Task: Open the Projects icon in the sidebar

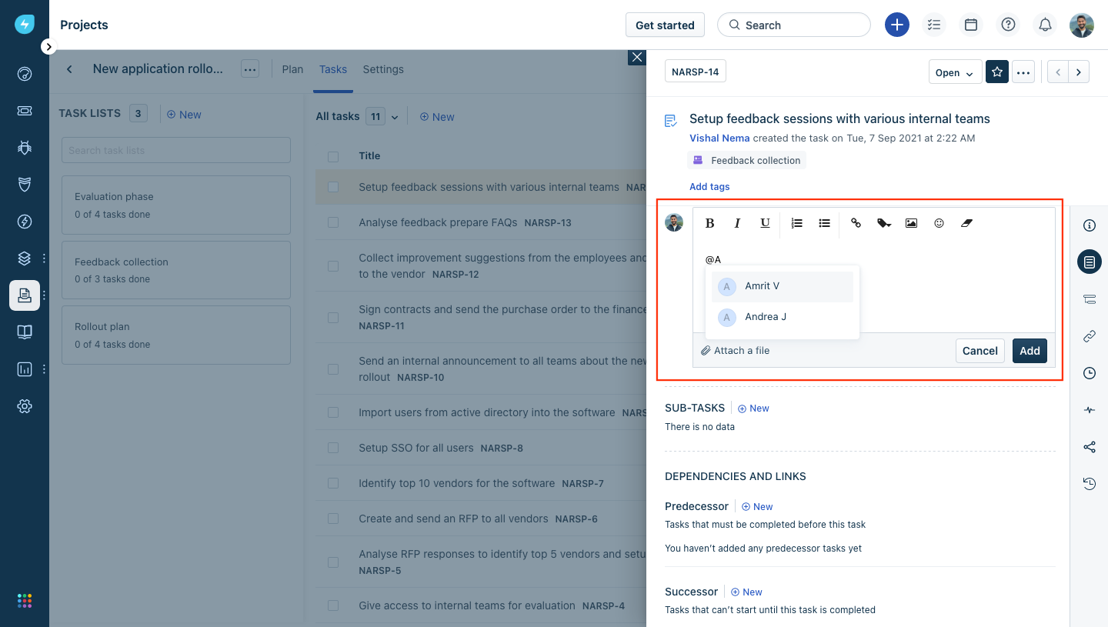Action: (25, 295)
